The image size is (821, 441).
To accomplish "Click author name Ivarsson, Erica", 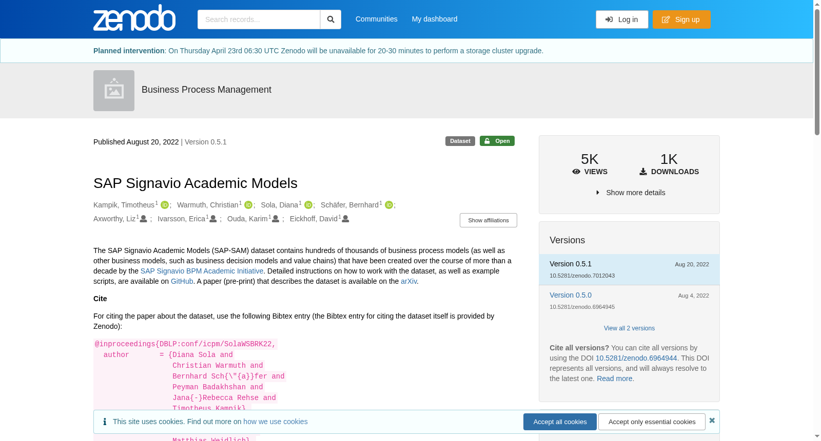I will (x=182, y=219).
